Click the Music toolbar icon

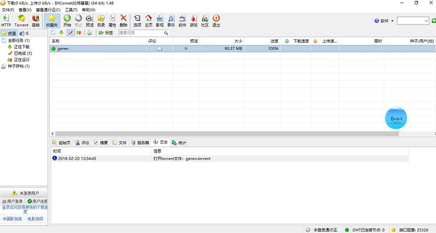(171, 21)
